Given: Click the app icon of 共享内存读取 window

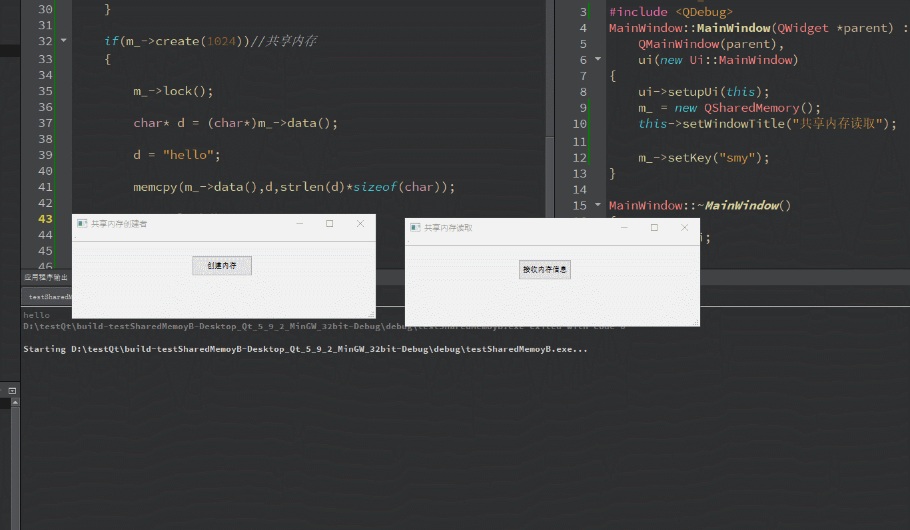Looking at the screenshot, I should [414, 227].
